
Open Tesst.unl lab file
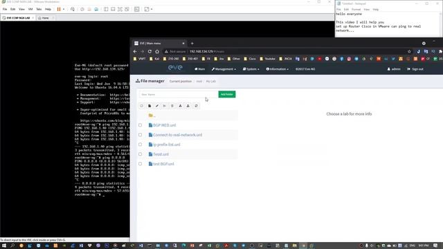click(x=161, y=154)
